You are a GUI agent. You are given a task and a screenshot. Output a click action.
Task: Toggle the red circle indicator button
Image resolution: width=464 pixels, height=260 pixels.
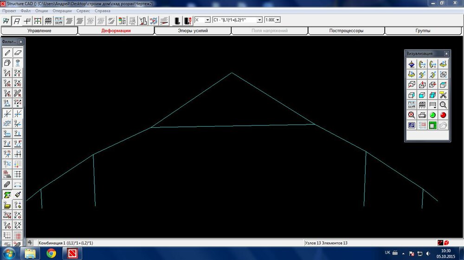point(443,115)
